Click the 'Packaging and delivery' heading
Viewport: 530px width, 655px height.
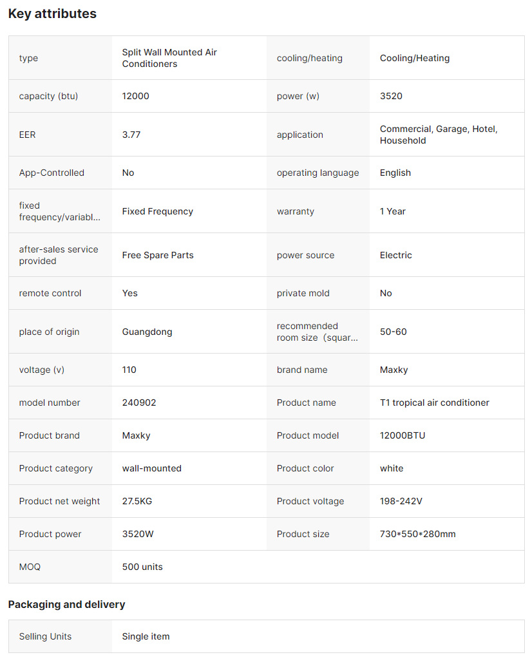point(66,604)
